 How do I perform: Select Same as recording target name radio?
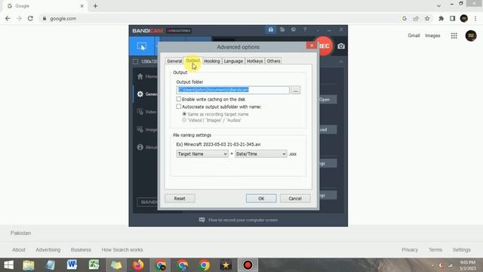coord(184,114)
